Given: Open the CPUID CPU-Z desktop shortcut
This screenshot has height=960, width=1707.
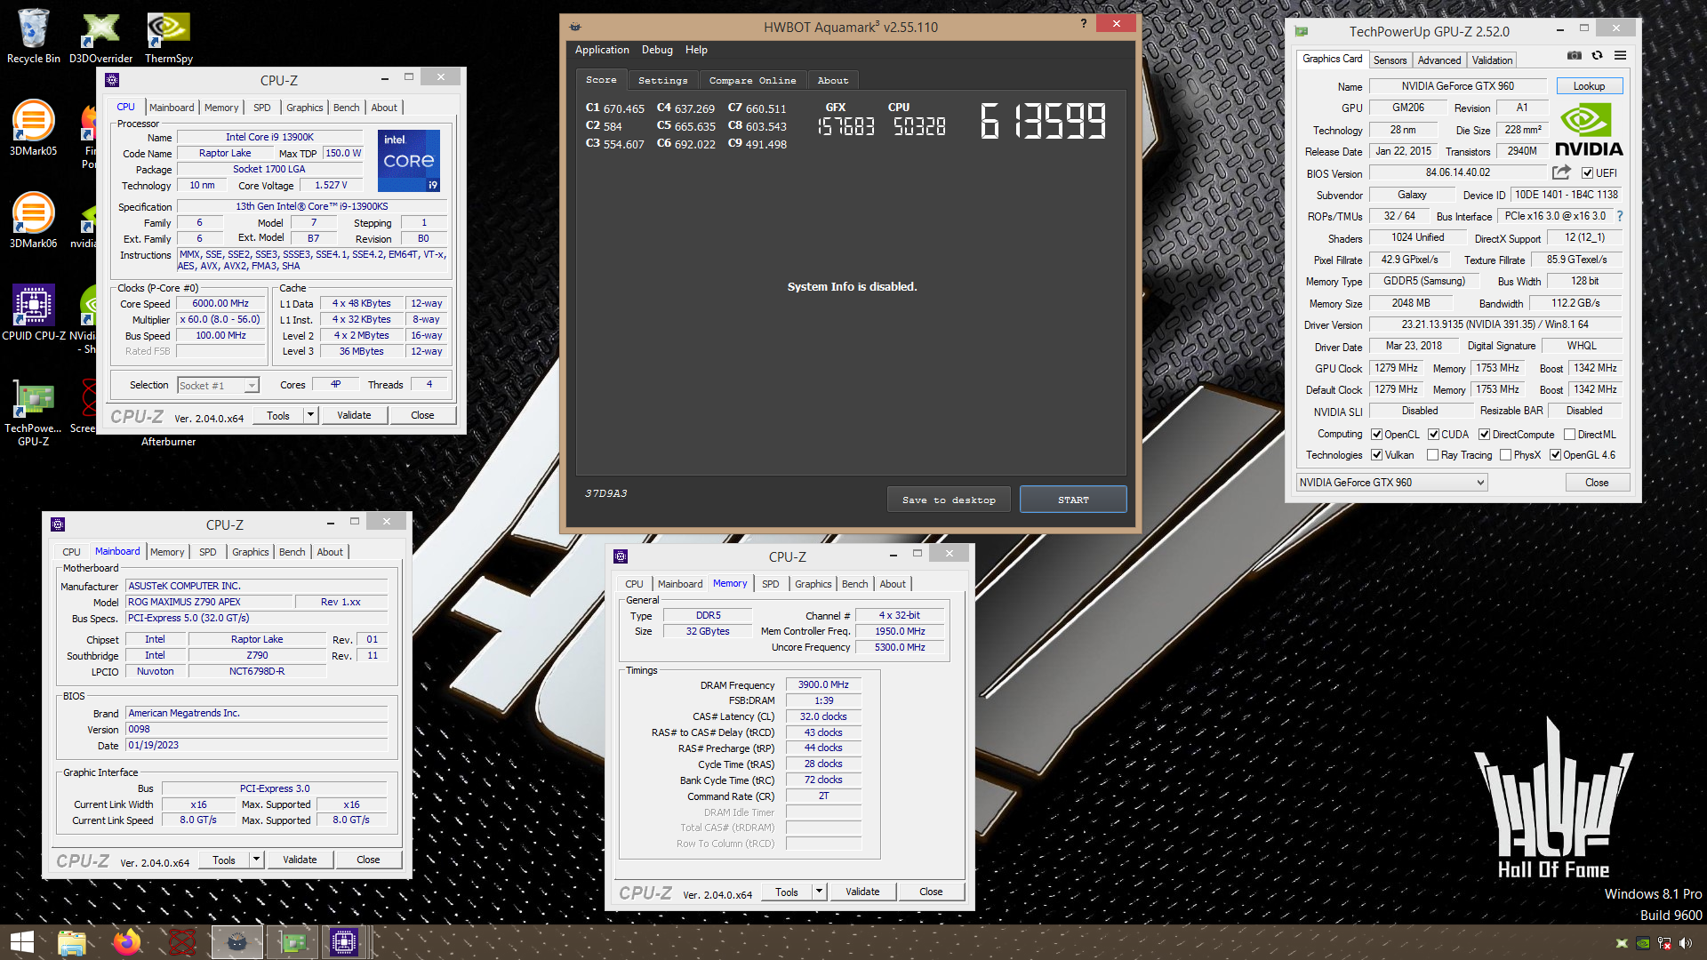Looking at the screenshot, I should pyautogui.click(x=33, y=313).
